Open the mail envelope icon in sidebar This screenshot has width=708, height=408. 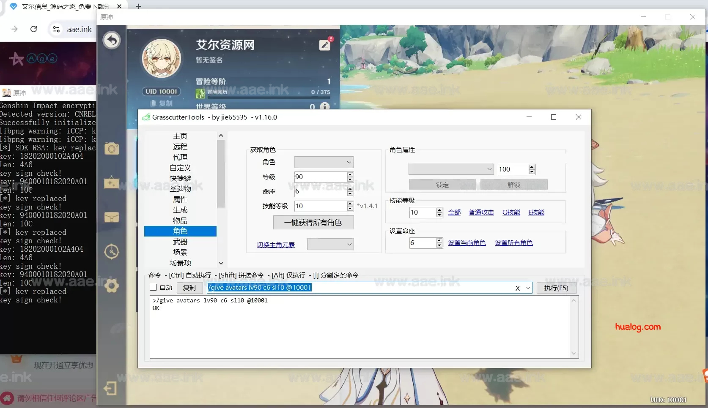(112, 217)
